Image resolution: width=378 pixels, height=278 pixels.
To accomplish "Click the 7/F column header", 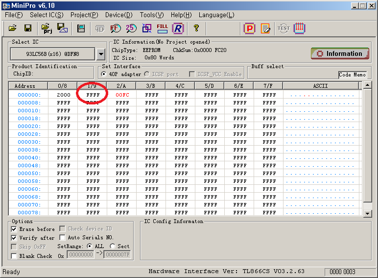I will click(268, 86).
